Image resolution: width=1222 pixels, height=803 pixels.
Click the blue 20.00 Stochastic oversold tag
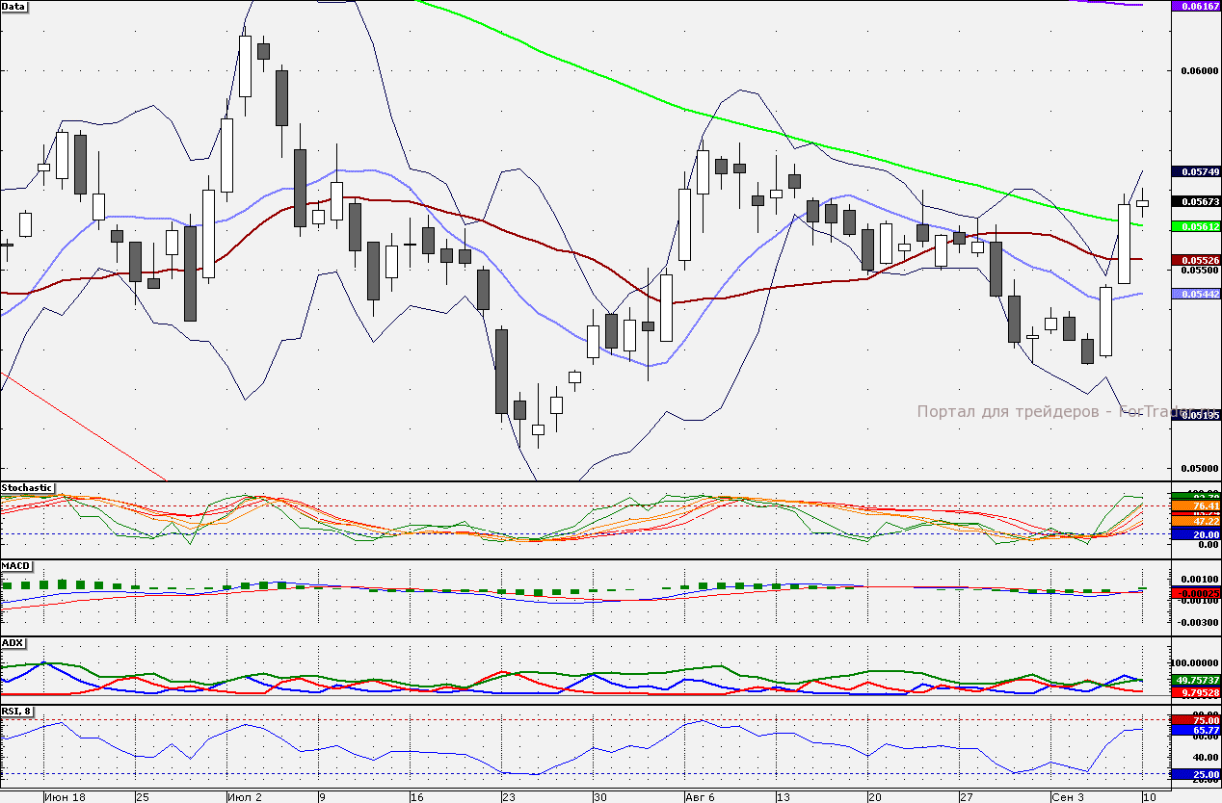[1195, 532]
